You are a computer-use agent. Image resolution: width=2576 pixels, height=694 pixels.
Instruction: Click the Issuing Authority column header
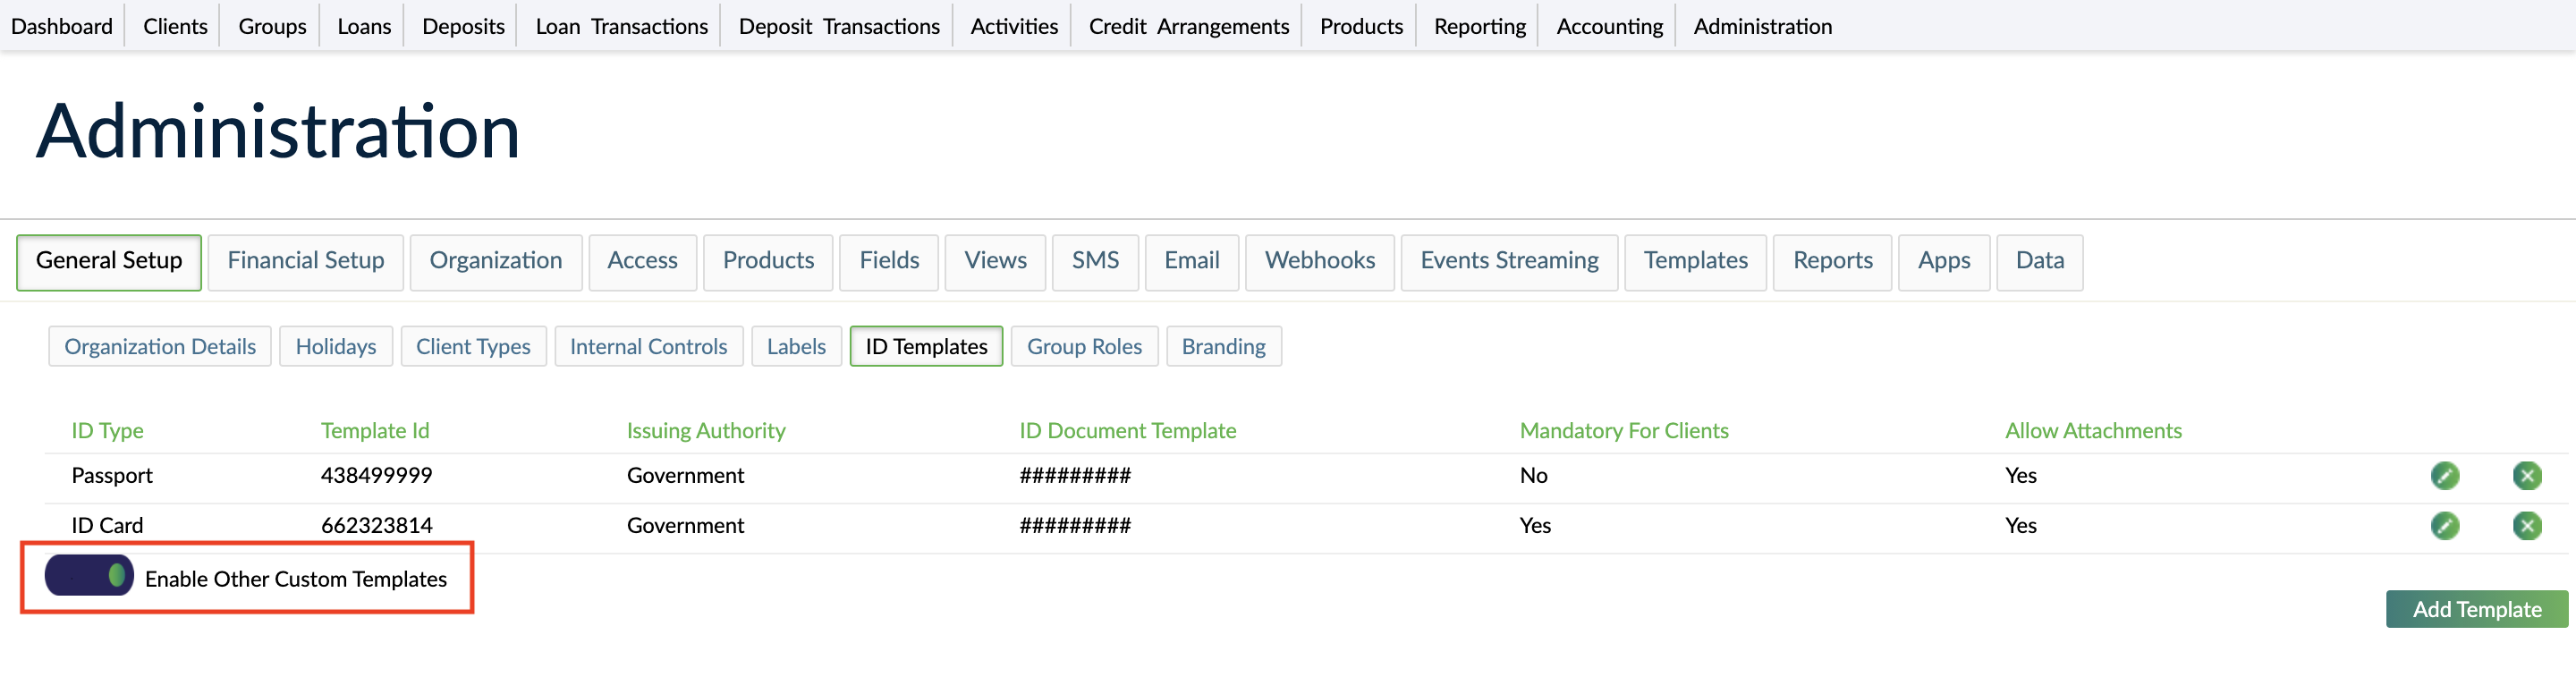click(x=706, y=430)
